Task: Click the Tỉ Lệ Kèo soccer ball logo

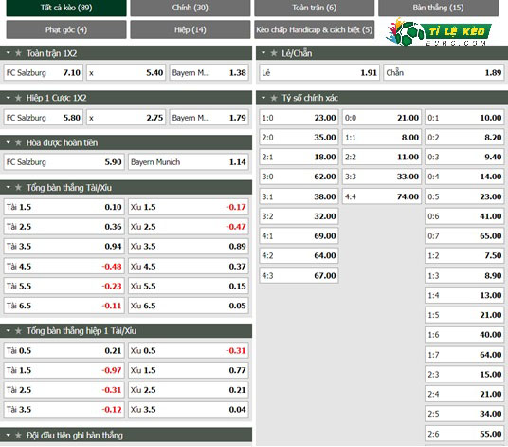Action: [x=438, y=31]
